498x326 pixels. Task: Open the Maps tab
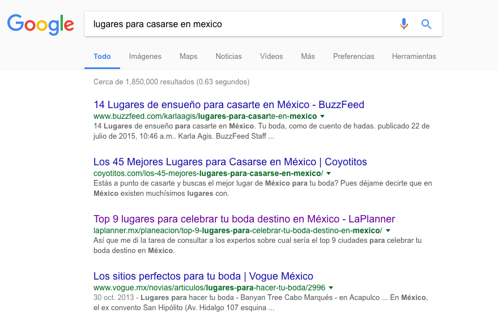point(188,57)
